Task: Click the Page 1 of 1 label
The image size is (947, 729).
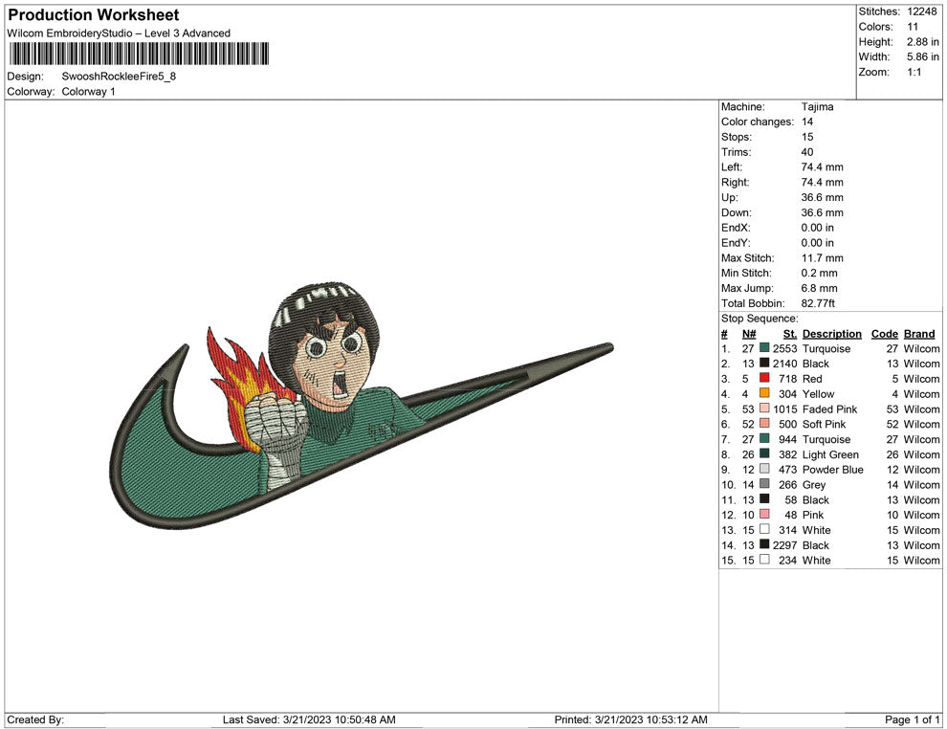Action: point(912,719)
